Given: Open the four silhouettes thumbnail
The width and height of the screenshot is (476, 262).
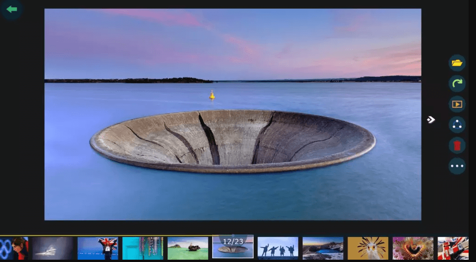Looking at the screenshot, I should tap(278, 248).
